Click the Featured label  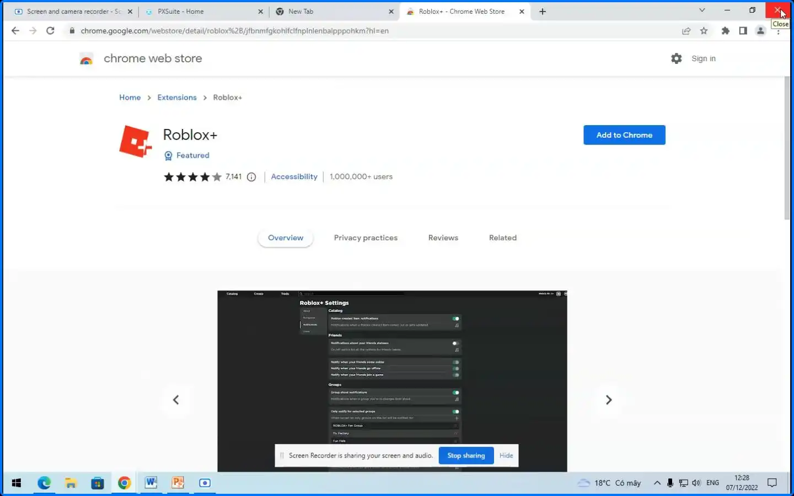click(x=193, y=155)
